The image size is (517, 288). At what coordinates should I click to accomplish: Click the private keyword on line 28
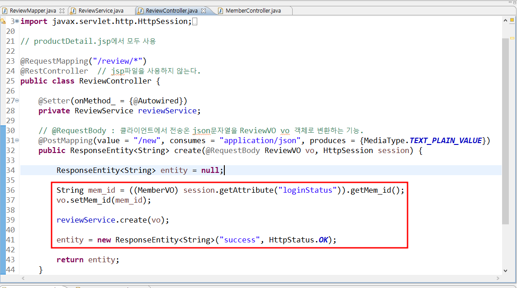(x=54, y=111)
